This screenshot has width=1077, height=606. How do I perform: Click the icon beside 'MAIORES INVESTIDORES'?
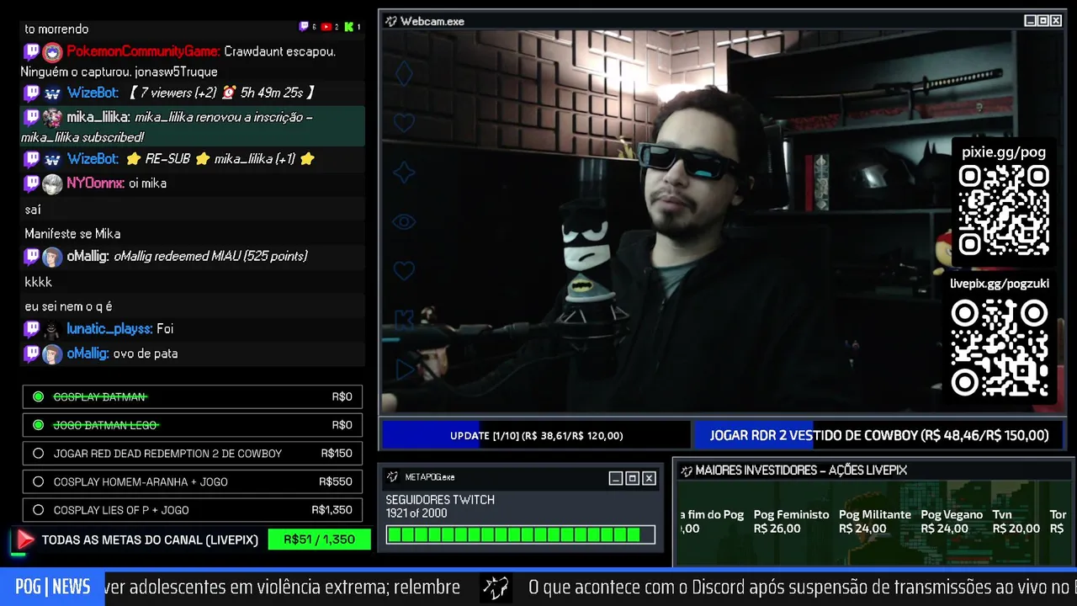tap(686, 470)
